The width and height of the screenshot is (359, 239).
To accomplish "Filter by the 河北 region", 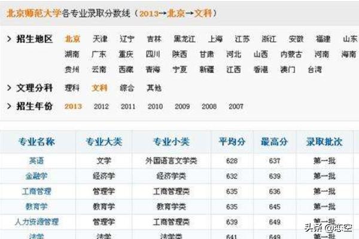I will 234,54.
